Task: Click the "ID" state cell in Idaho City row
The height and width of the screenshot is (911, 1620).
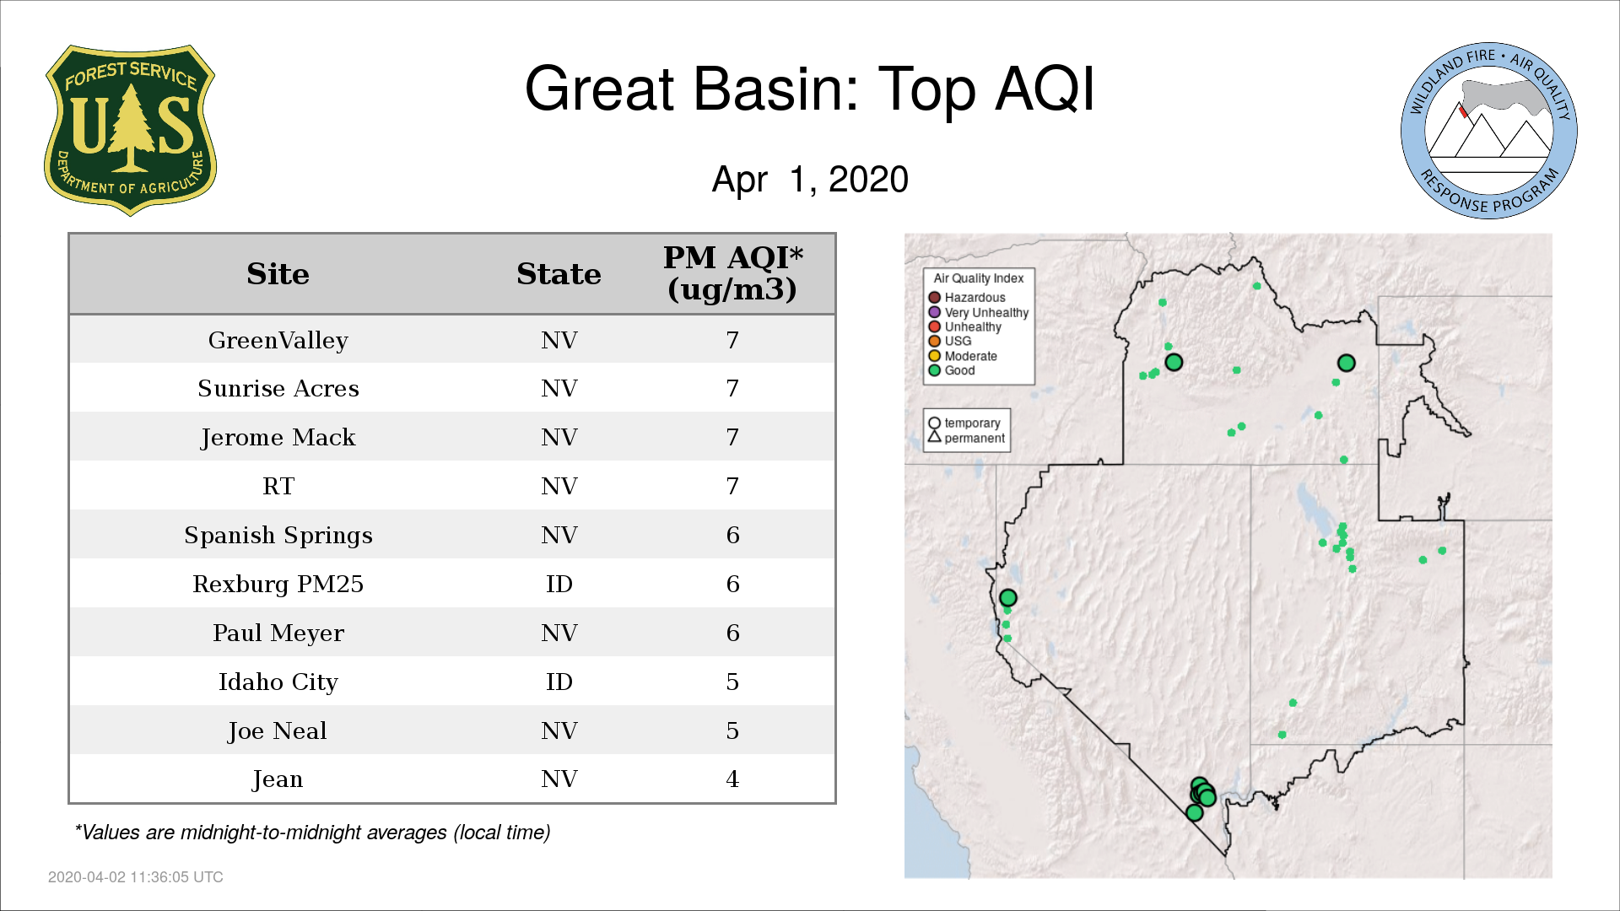Action: pos(559,682)
